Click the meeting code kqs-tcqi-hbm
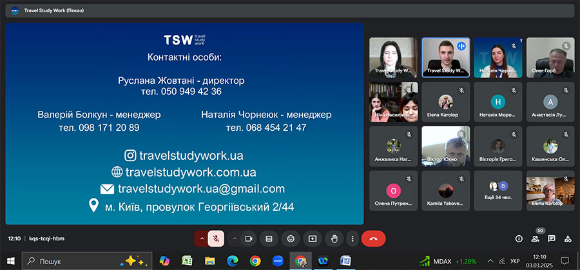Image resolution: width=580 pixels, height=270 pixels. coord(46,238)
